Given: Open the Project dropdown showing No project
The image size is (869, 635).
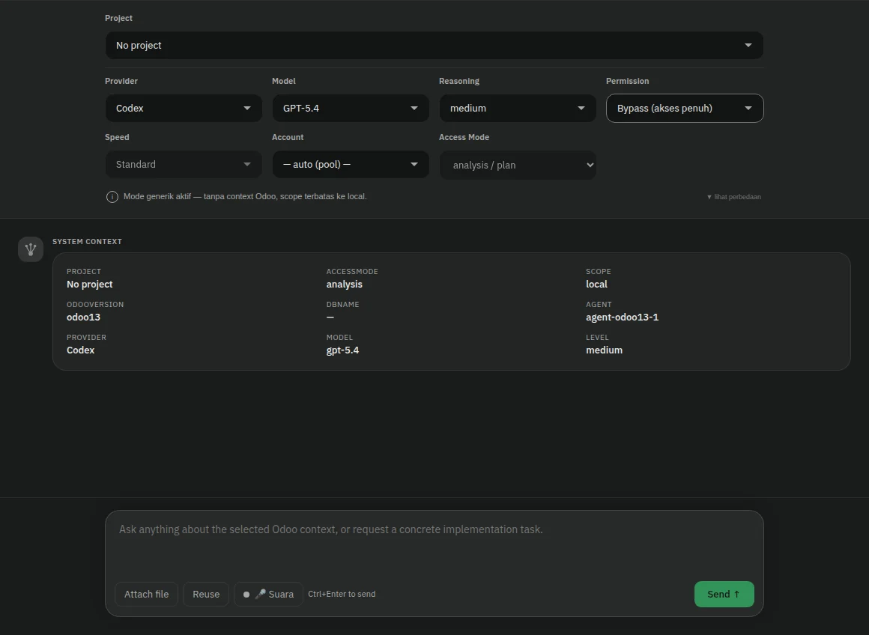Looking at the screenshot, I should [434, 46].
